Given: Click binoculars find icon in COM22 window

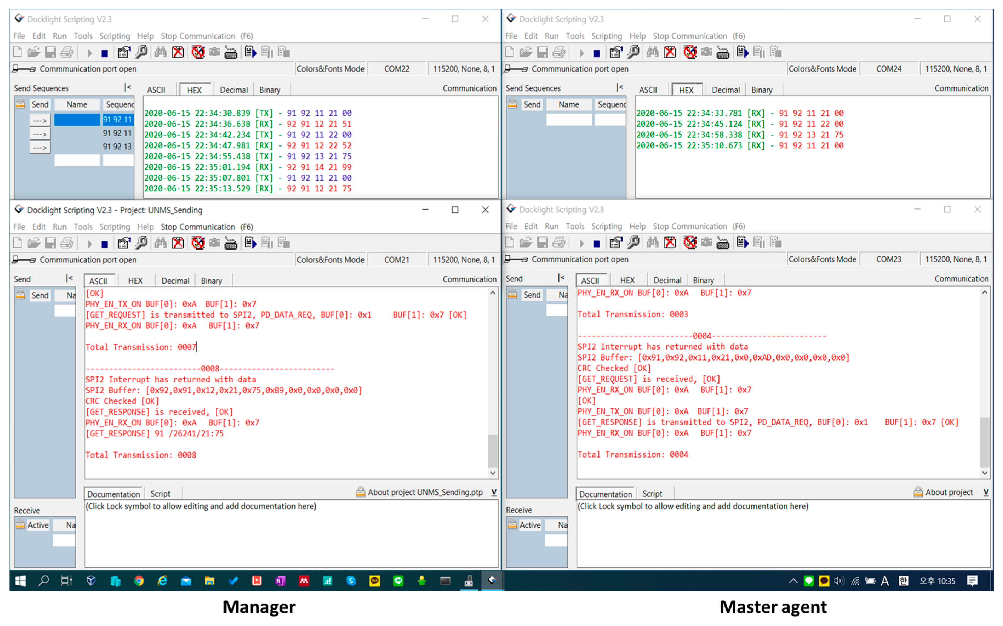Looking at the screenshot, I should click(x=161, y=53).
